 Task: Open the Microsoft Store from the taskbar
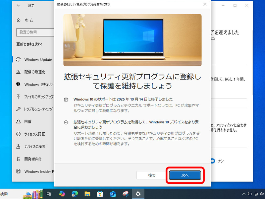100,194
